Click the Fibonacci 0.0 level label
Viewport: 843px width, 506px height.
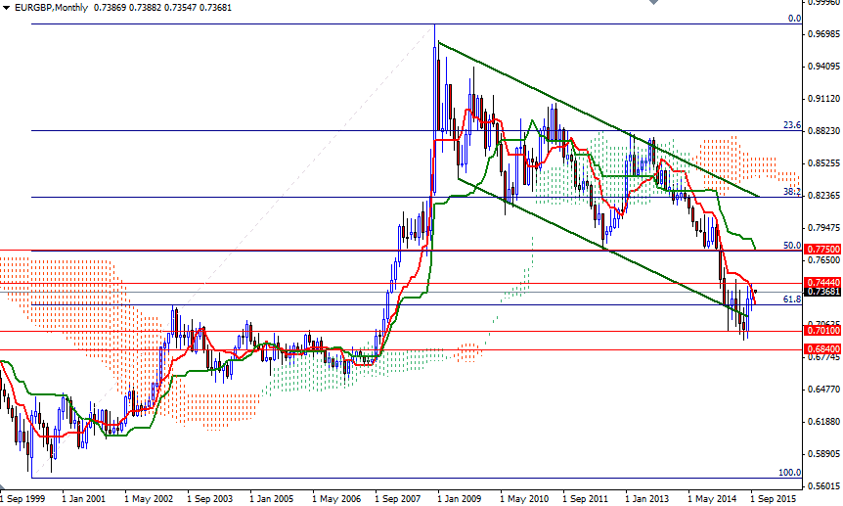click(794, 19)
